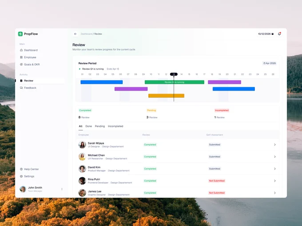Screen dimensions: 302x226
Task: Click Sarah Wijaya's avatar
Action: [x=82, y=145]
